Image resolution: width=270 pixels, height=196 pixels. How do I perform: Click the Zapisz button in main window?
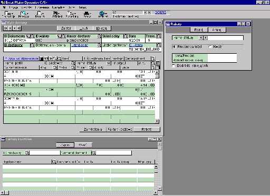tap(66, 28)
